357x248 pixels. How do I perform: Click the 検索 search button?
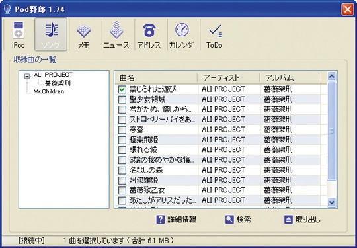(x=238, y=220)
